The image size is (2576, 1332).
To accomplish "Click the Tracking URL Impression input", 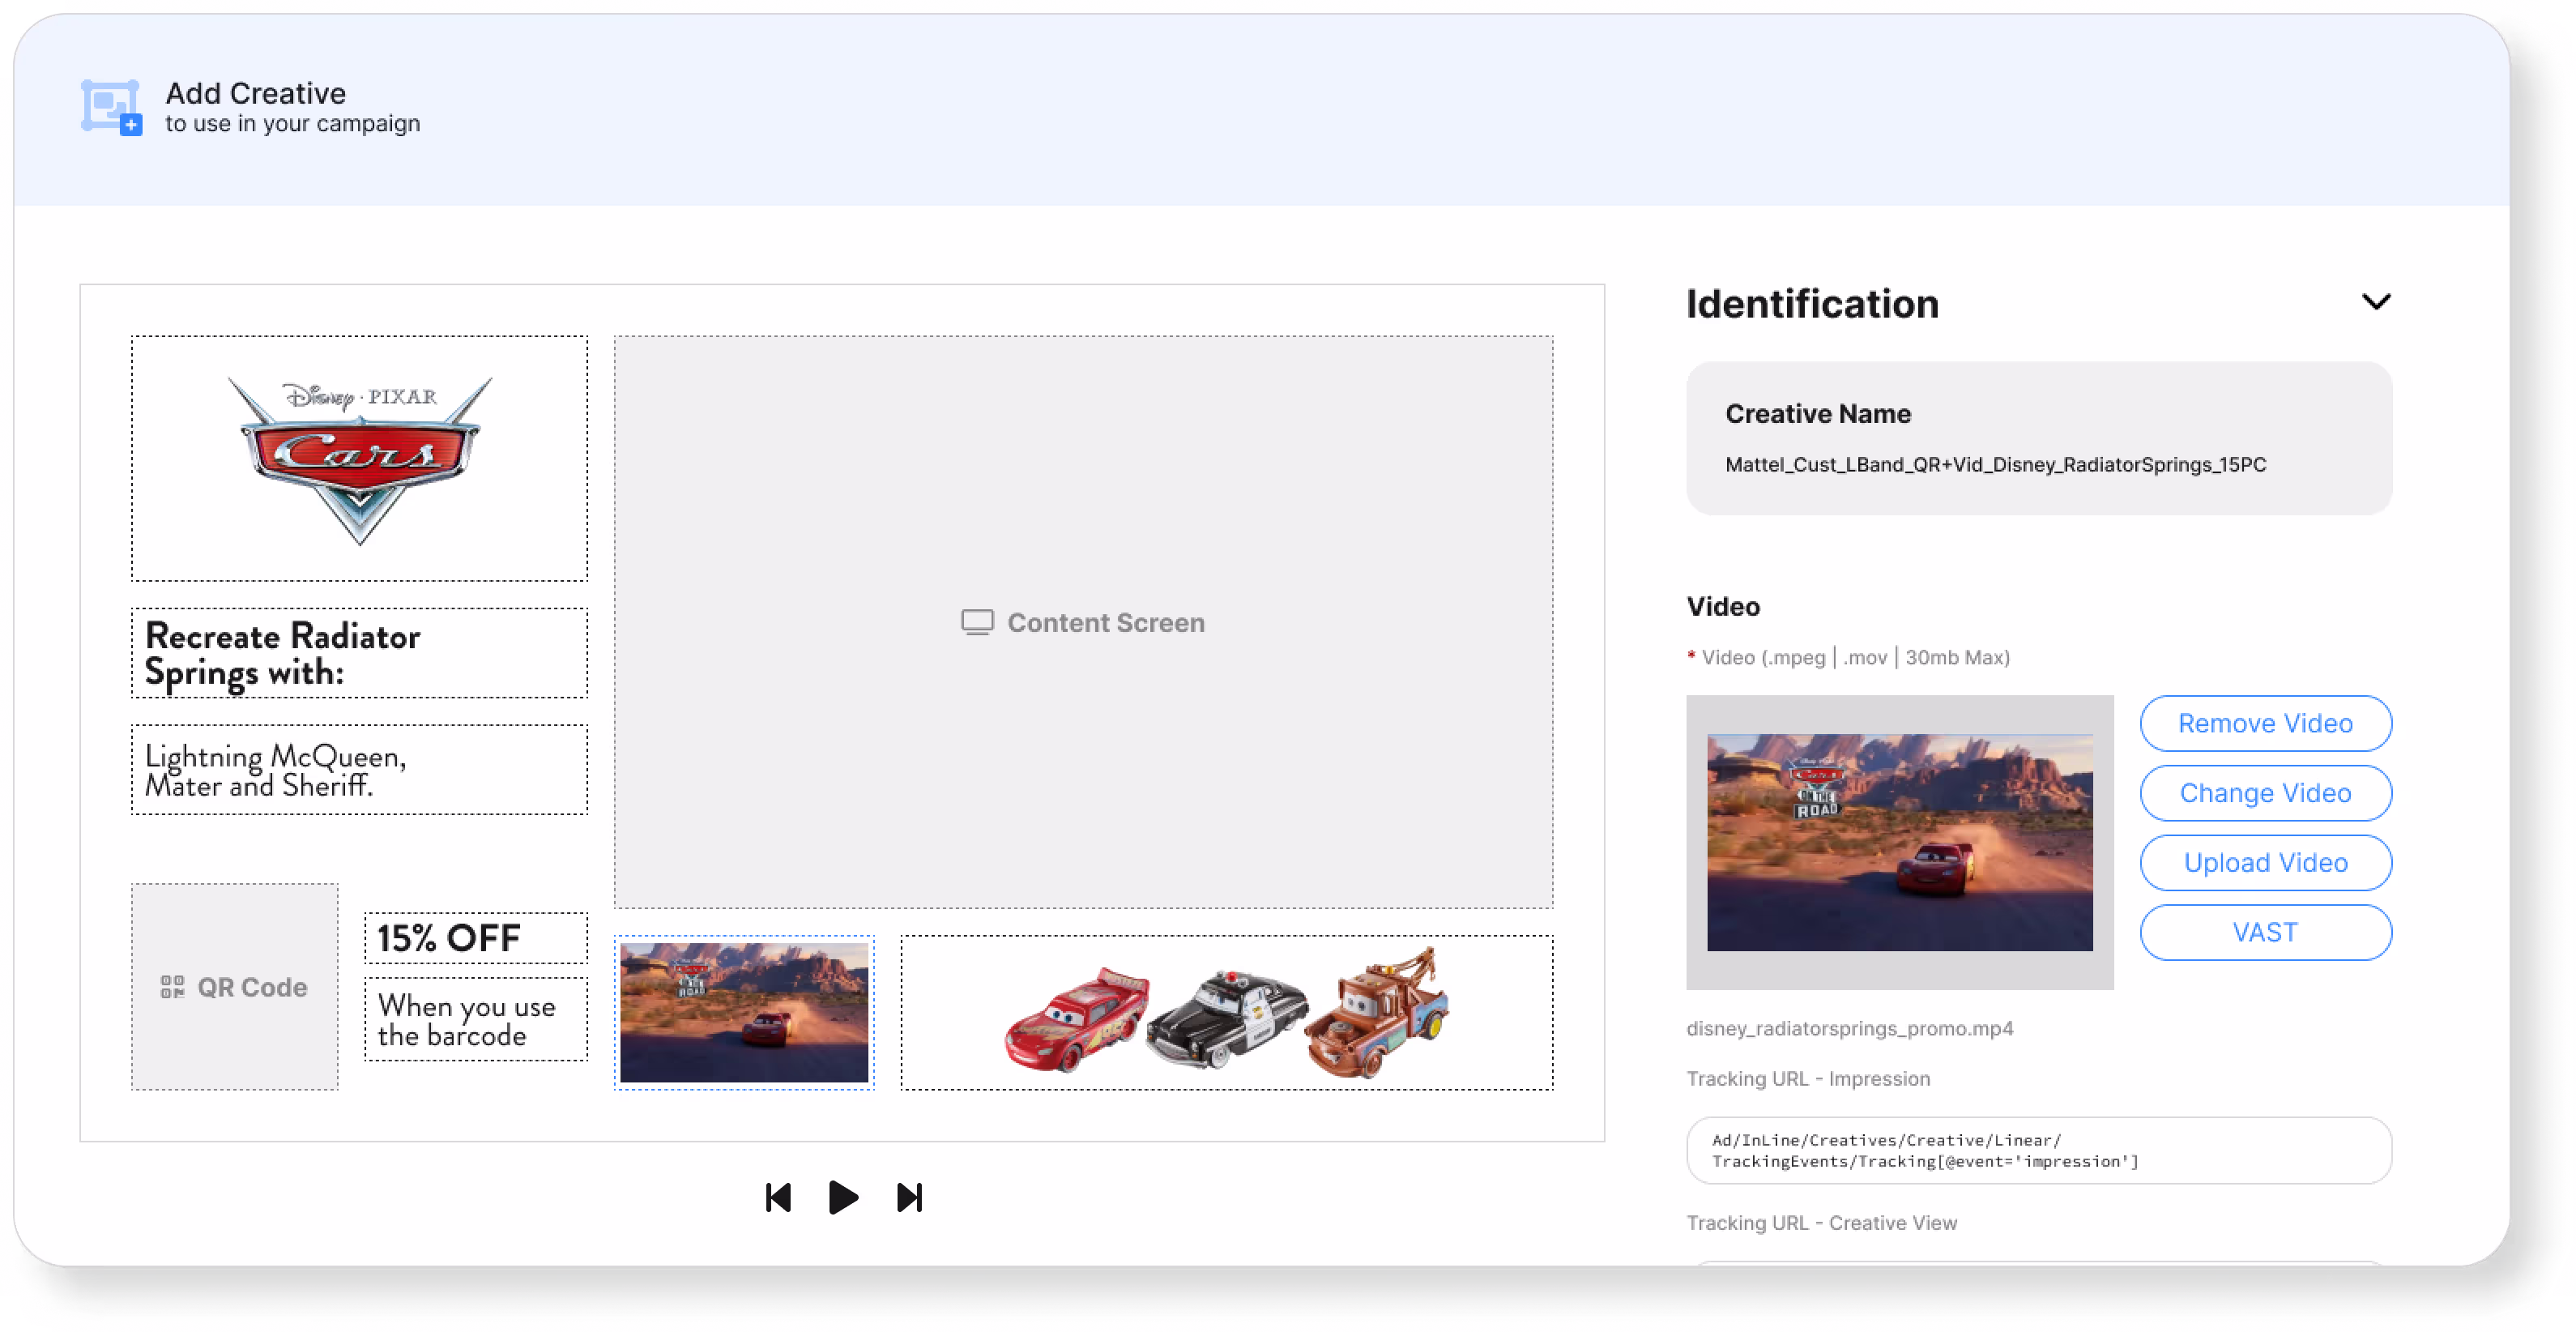I will point(2039,1151).
